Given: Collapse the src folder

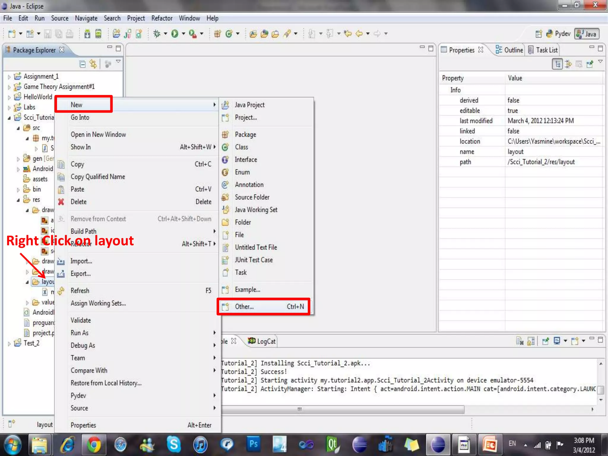Looking at the screenshot, I should (x=18, y=128).
